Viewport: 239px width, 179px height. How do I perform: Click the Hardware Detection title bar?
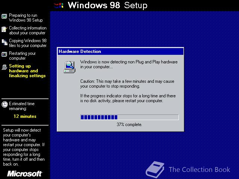click(x=120, y=51)
